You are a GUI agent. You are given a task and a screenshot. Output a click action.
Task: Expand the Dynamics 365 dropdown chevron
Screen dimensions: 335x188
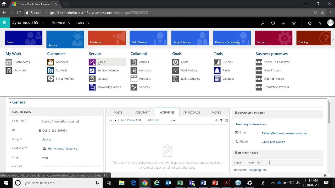pyautogui.click(x=43, y=23)
